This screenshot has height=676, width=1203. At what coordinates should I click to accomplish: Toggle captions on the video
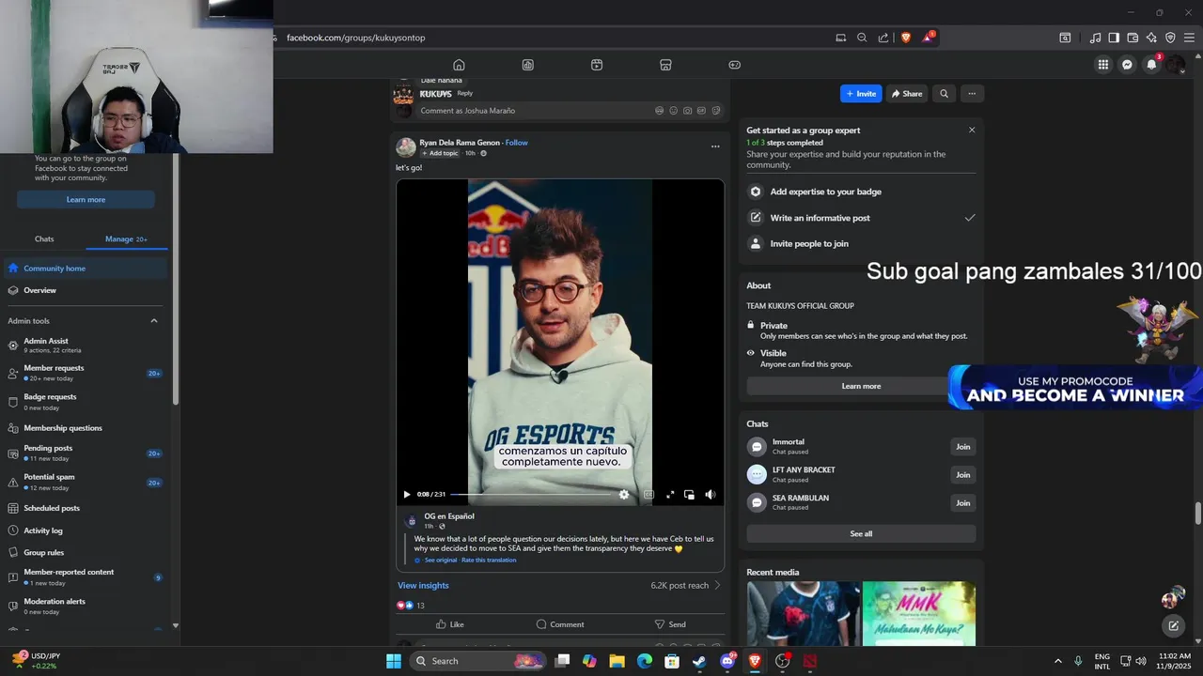[x=648, y=494]
